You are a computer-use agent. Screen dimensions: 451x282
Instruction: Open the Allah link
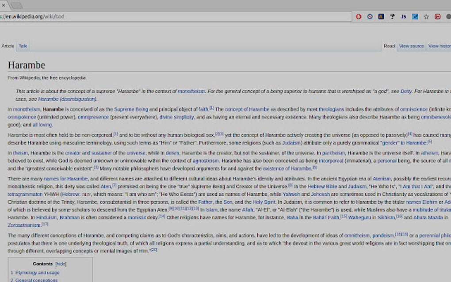click(247, 210)
